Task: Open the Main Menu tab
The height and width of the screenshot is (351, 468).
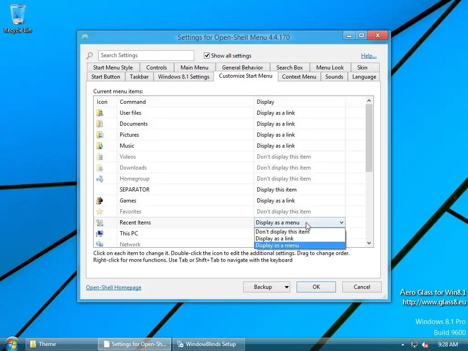Action: point(194,68)
